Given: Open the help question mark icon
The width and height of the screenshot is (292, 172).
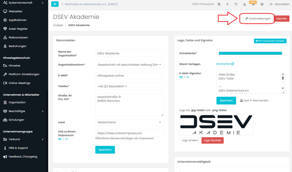Looking at the screenshot, I should click(262, 4).
